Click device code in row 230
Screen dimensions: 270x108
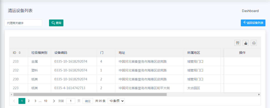pyautogui.click(x=74, y=79)
